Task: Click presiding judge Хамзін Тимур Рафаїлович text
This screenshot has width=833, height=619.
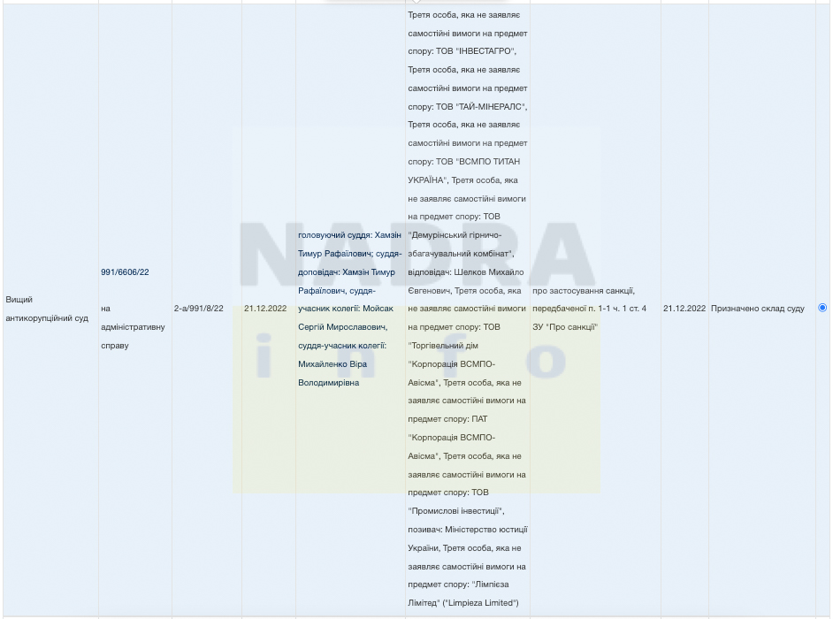Action: point(349,244)
